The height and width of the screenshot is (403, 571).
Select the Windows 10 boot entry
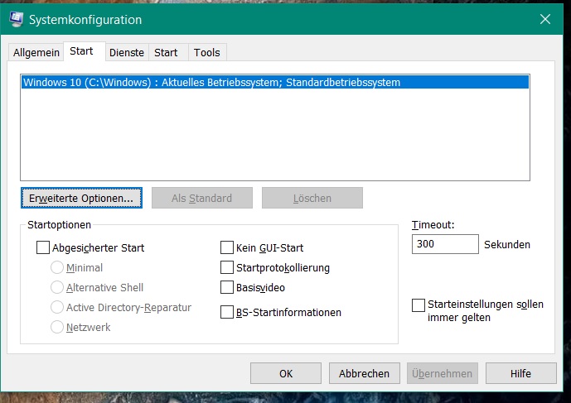275,82
